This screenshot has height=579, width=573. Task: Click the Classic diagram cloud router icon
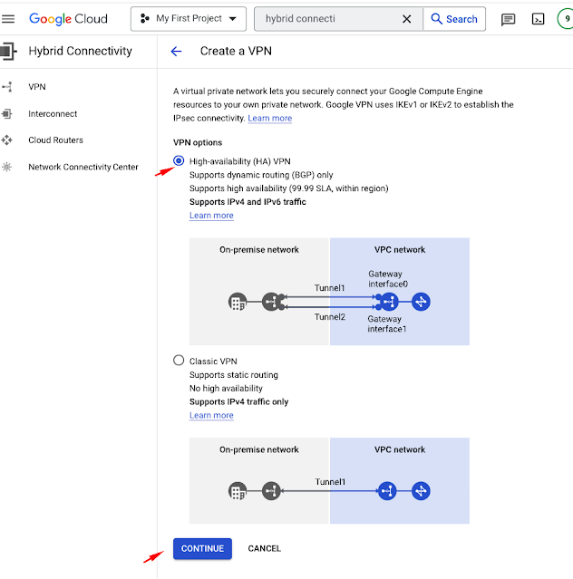click(x=422, y=491)
